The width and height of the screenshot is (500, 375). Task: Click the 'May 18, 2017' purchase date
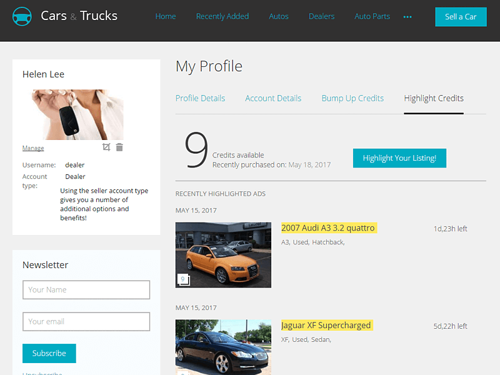tap(309, 165)
